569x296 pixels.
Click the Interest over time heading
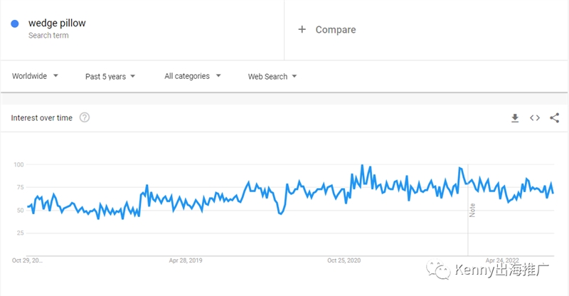click(42, 117)
